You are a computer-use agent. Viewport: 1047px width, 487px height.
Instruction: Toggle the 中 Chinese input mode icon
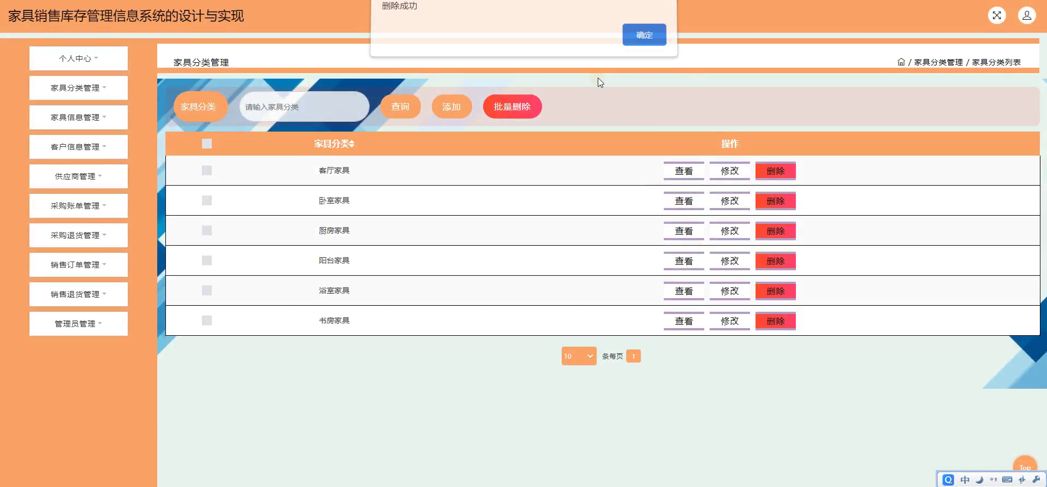(x=965, y=479)
